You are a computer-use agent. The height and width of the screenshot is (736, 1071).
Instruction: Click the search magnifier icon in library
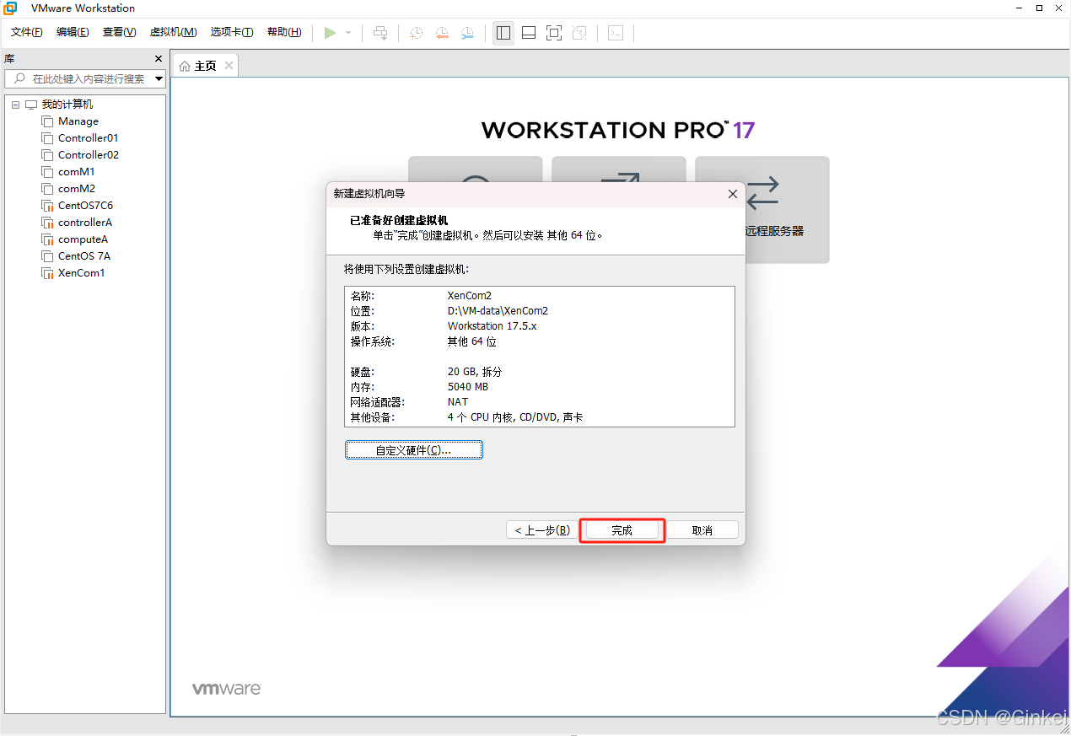[19, 78]
